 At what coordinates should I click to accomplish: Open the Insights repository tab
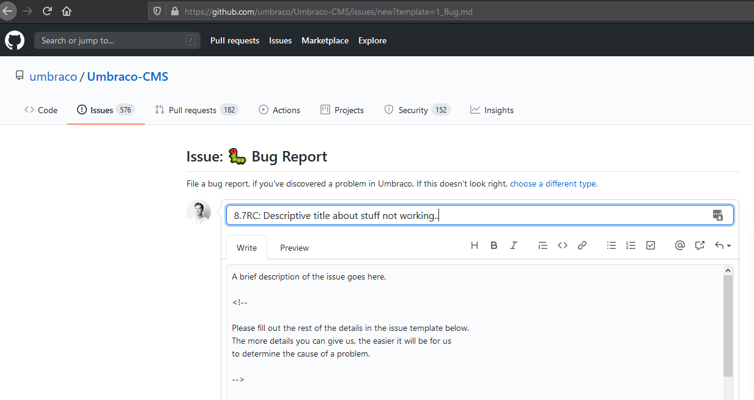(x=492, y=110)
